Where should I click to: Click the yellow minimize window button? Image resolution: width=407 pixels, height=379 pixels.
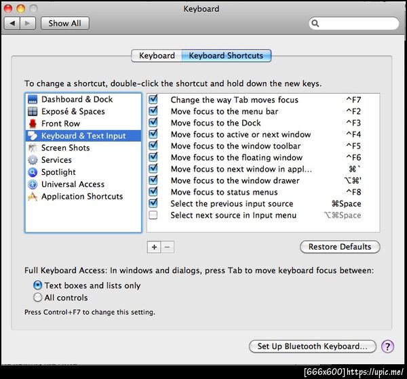(x=20, y=9)
